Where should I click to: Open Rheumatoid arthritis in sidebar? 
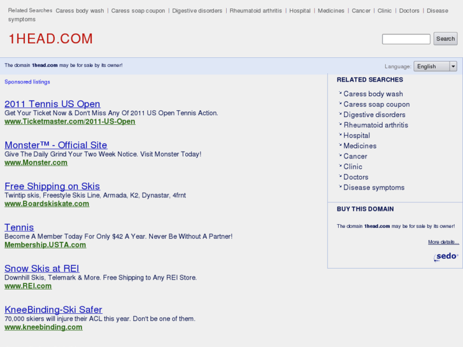[x=376, y=125]
